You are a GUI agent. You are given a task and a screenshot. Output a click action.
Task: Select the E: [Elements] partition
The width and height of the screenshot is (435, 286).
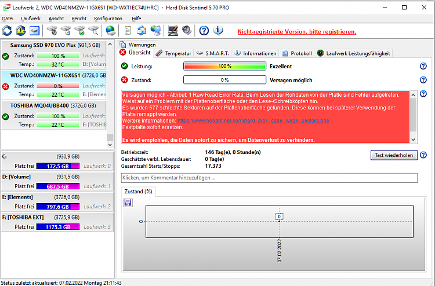[57, 201]
